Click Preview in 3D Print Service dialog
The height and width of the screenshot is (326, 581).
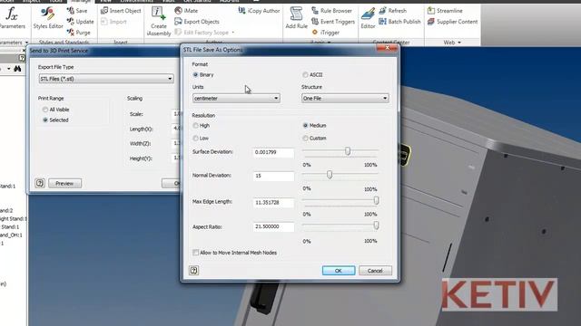64,183
